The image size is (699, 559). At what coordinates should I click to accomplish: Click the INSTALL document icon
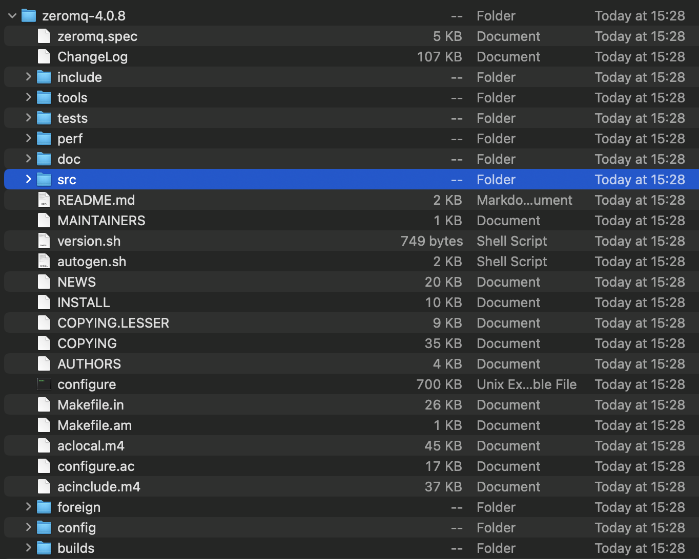point(44,303)
